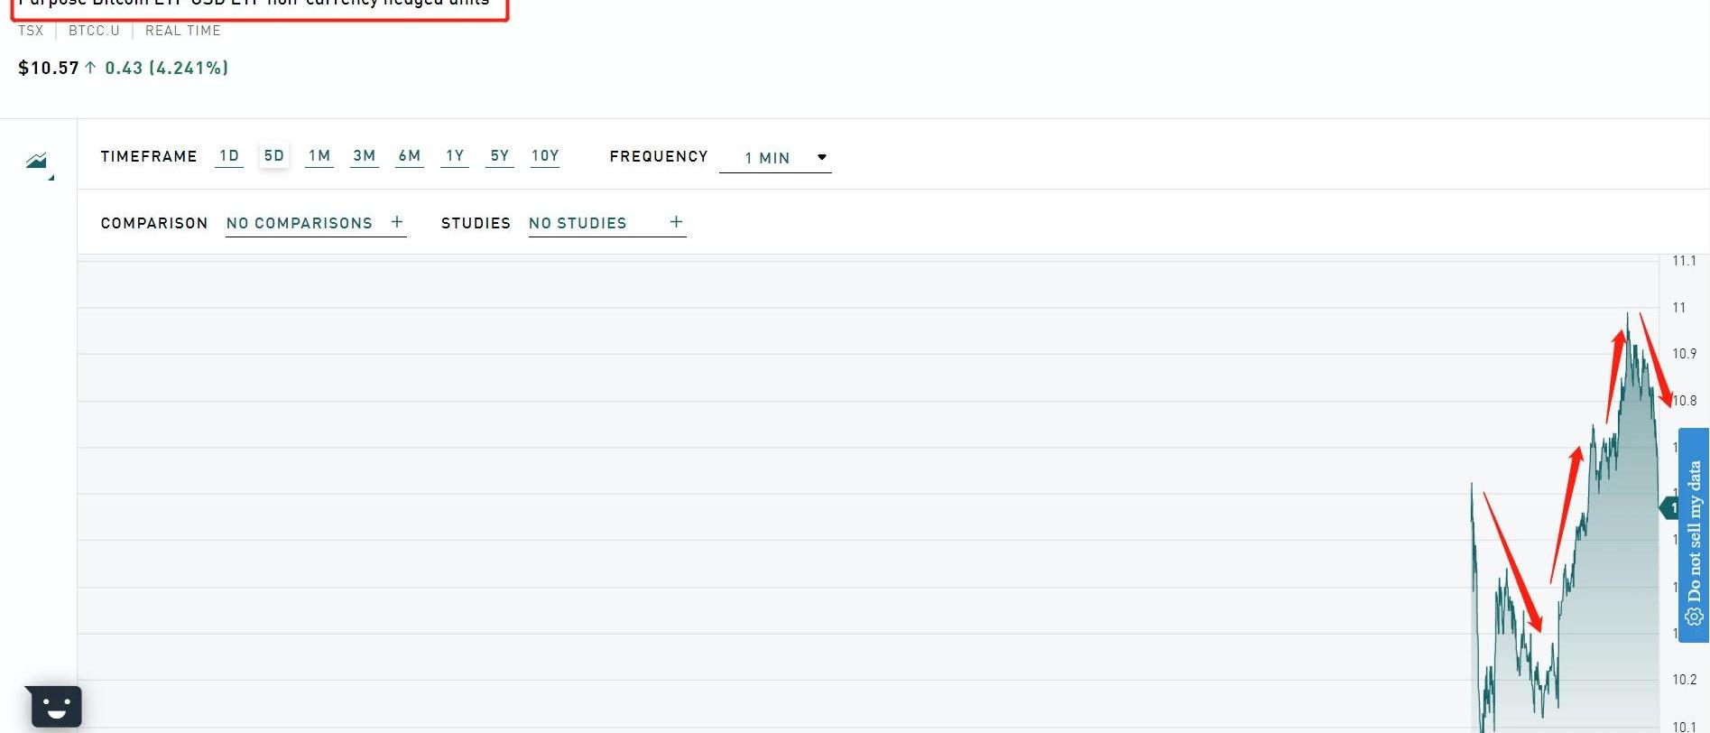The height and width of the screenshot is (733, 1710).
Task: Click the BTCC.U ticker label
Action: click(94, 31)
